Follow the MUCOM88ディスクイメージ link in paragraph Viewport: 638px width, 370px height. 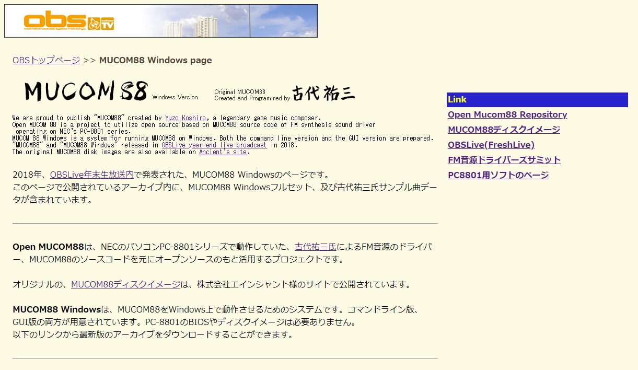(x=125, y=284)
